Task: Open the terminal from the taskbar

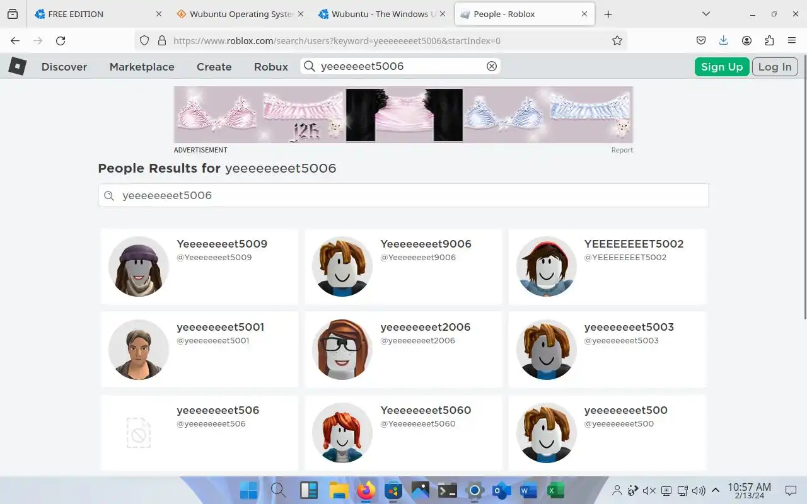Action: tap(448, 490)
